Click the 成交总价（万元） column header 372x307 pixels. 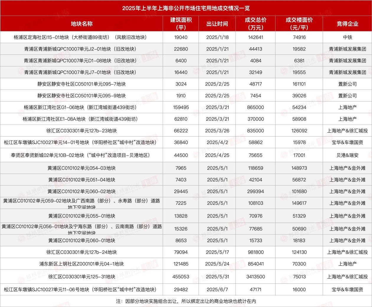pyautogui.click(x=255, y=24)
